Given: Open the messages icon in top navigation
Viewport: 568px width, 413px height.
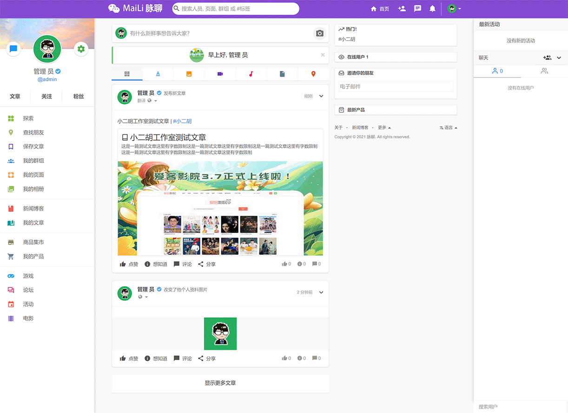Looking at the screenshot, I should tap(417, 8).
